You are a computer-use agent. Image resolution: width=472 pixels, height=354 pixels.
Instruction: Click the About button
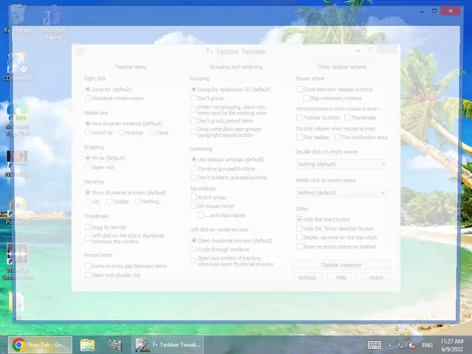376,277
